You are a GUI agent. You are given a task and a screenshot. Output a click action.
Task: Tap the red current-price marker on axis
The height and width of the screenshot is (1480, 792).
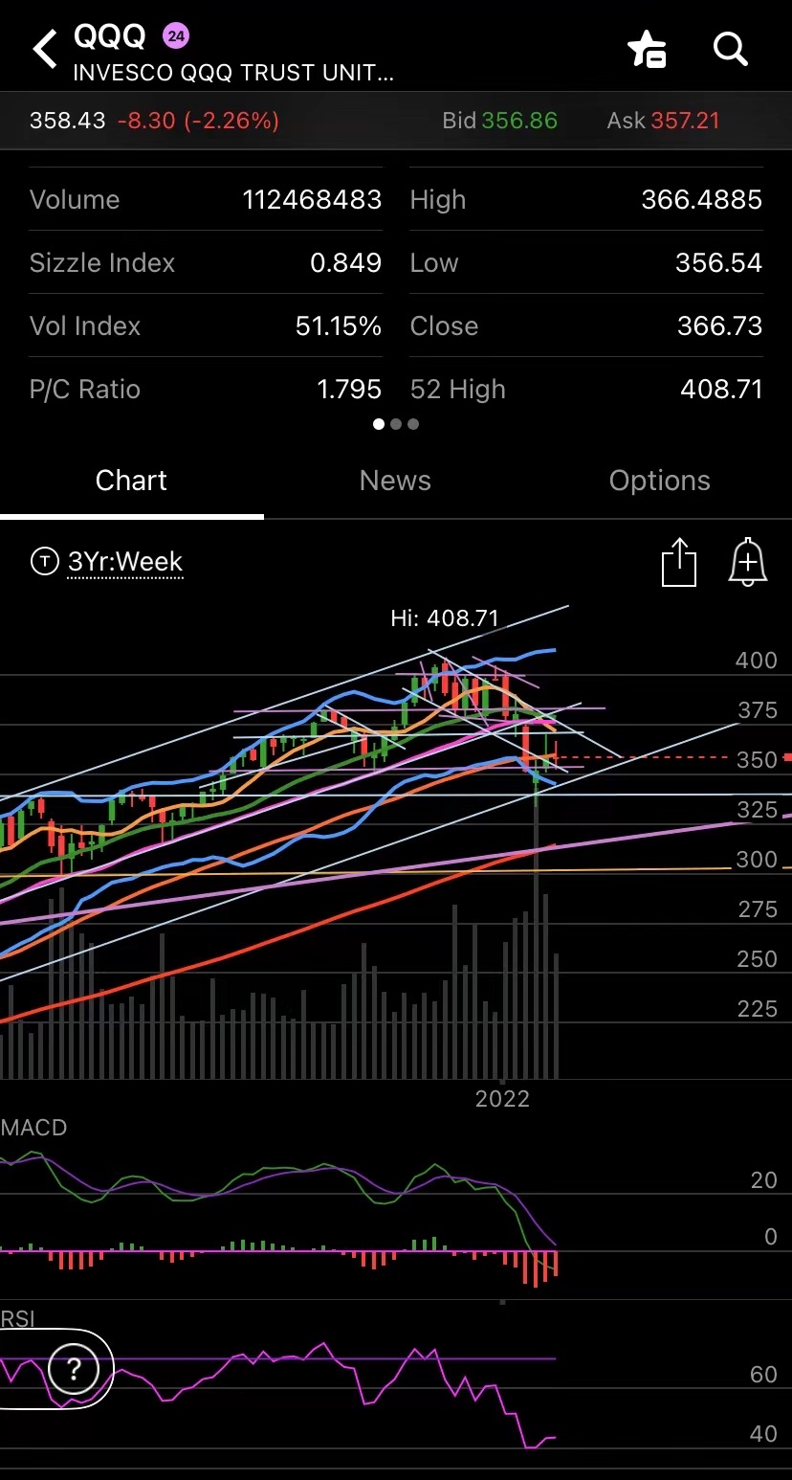tap(787, 757)
